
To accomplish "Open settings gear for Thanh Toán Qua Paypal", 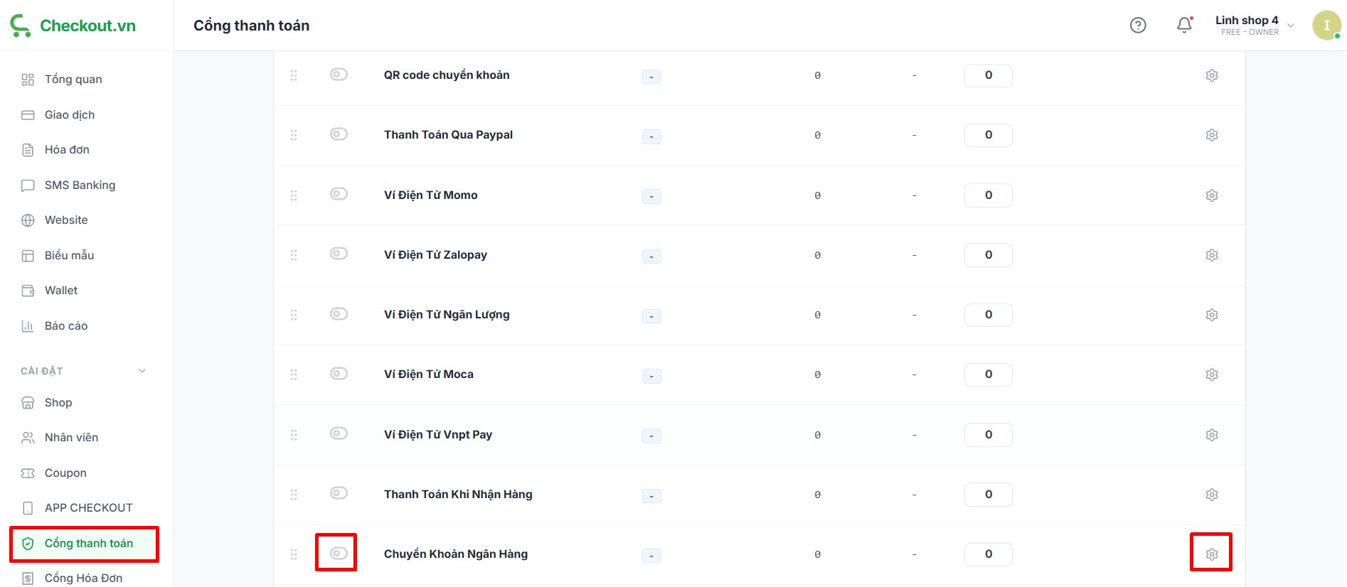I will [1212, 135].
